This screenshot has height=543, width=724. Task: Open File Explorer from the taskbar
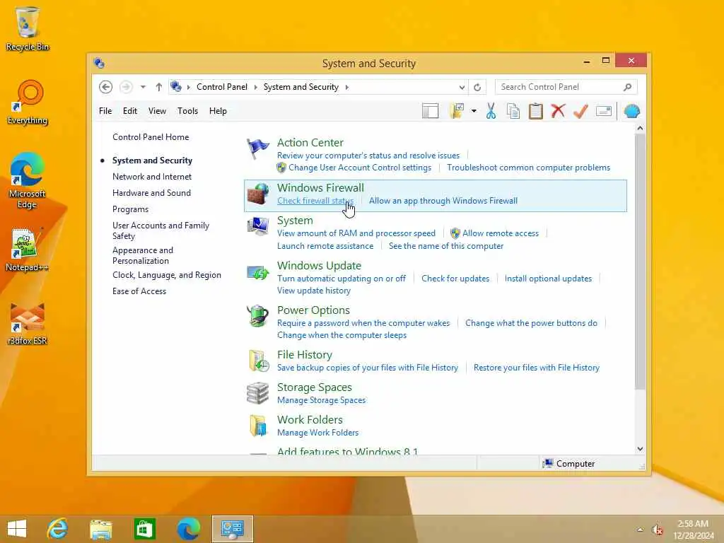coord(100,529)
